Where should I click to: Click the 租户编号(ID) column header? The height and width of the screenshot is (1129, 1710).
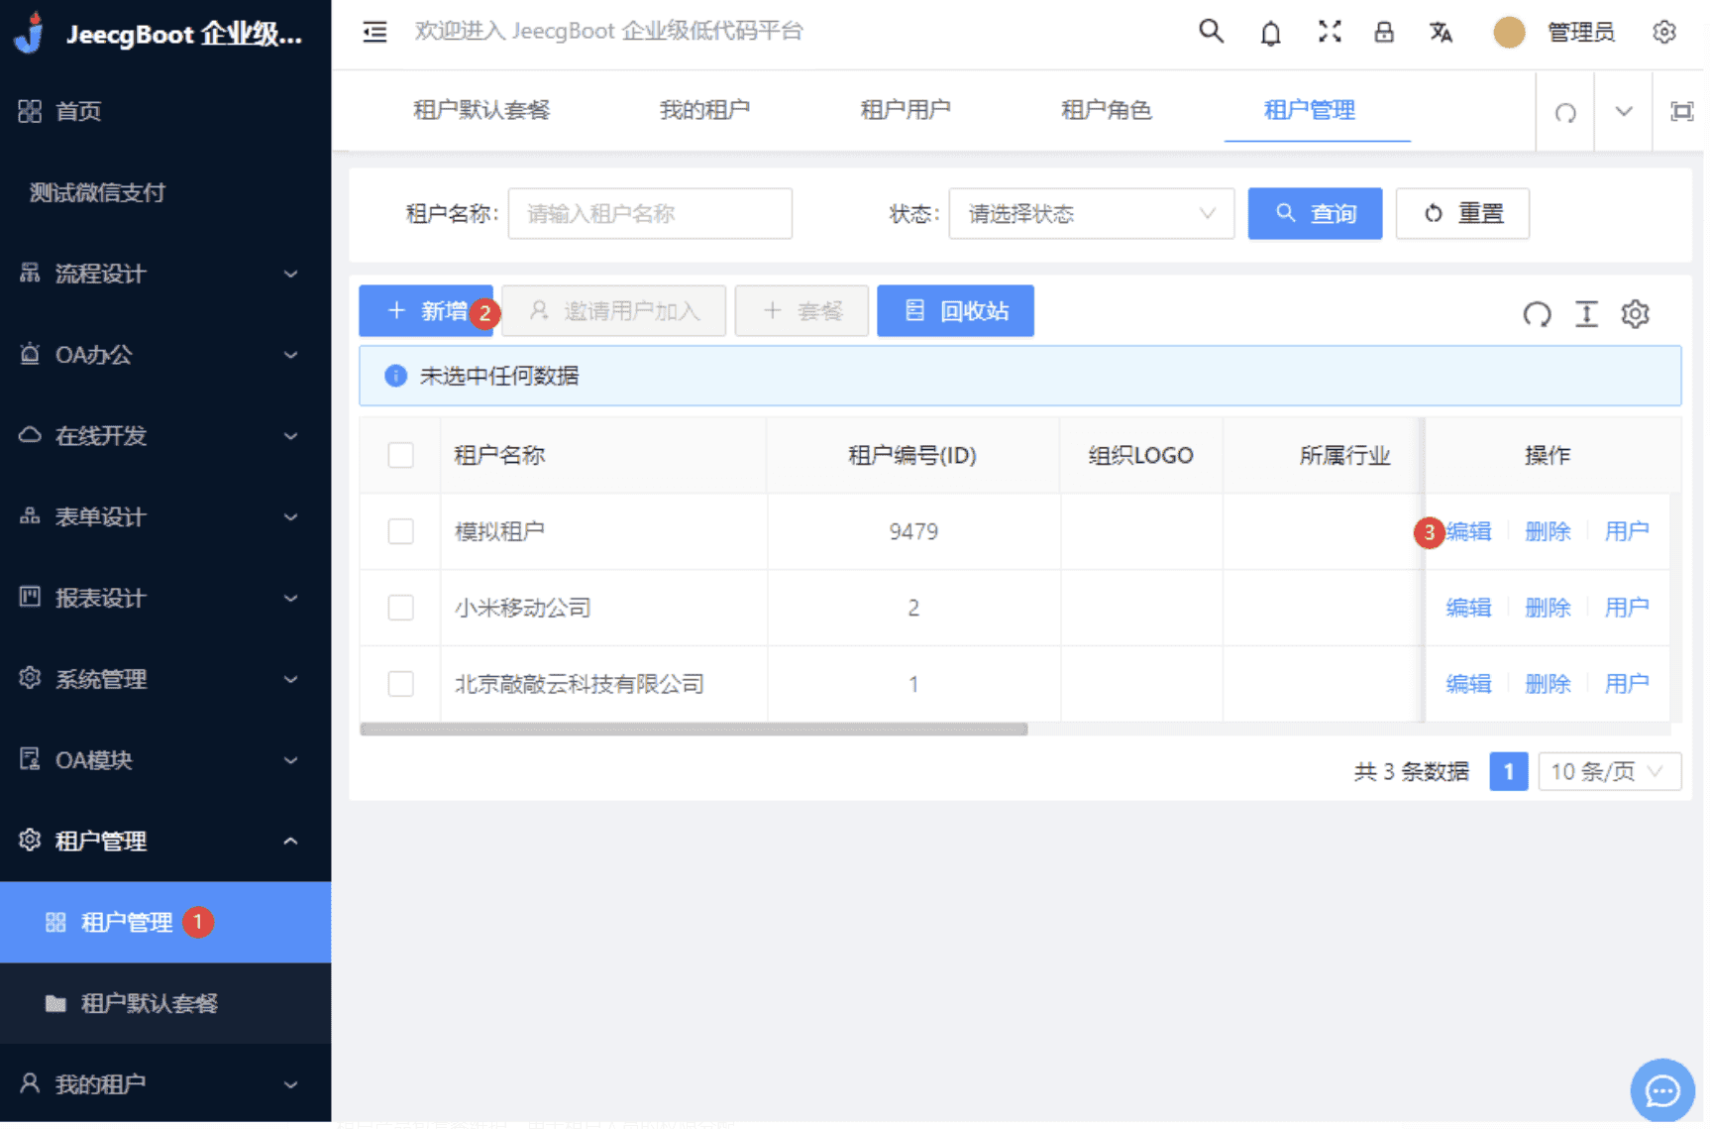912,455
